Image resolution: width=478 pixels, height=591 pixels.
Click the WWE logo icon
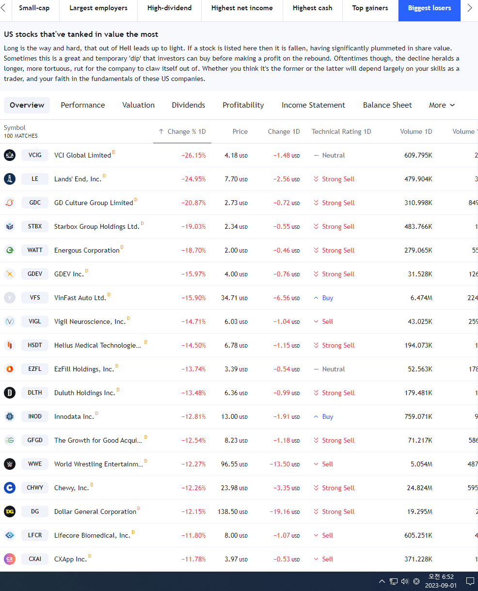click(10, 464)
